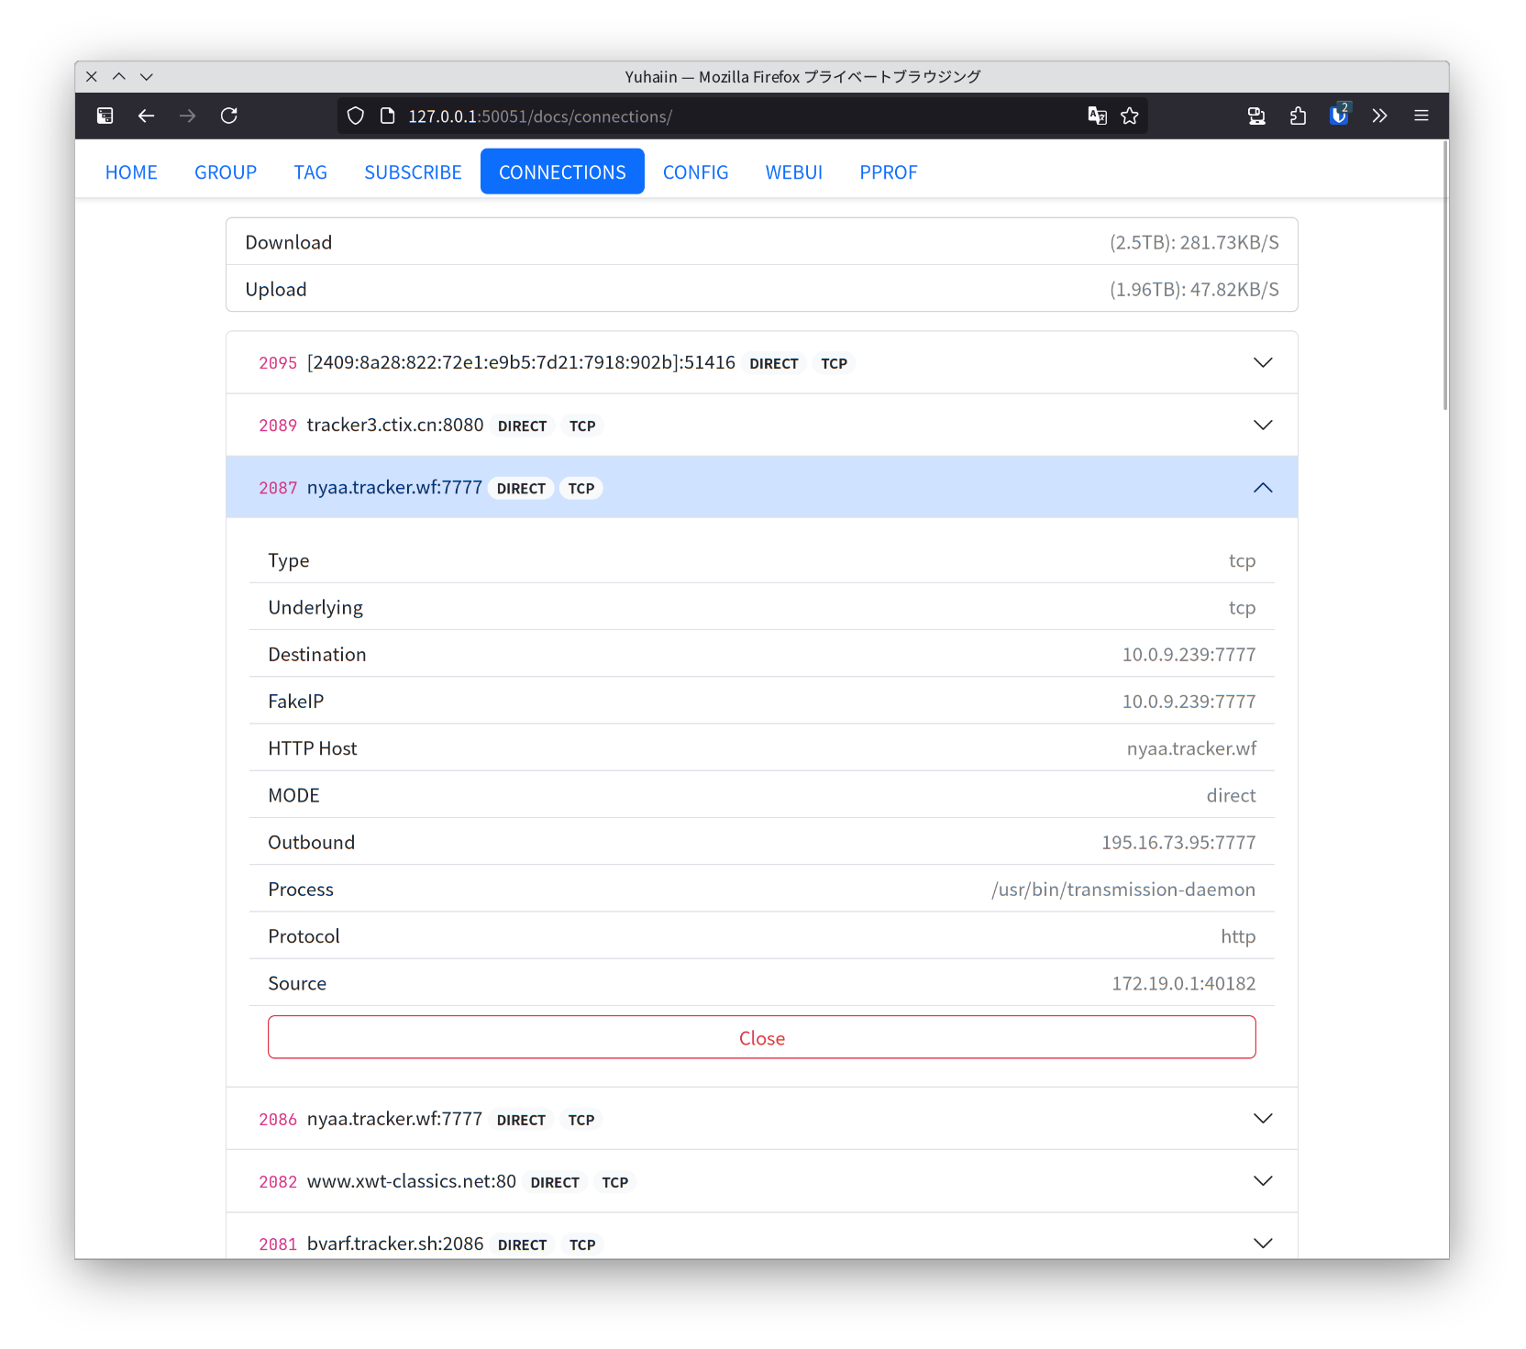Viewport: 1526px width, 1349px height.
Task: Click the shield tracking protection icon
Action: point(356,116)
